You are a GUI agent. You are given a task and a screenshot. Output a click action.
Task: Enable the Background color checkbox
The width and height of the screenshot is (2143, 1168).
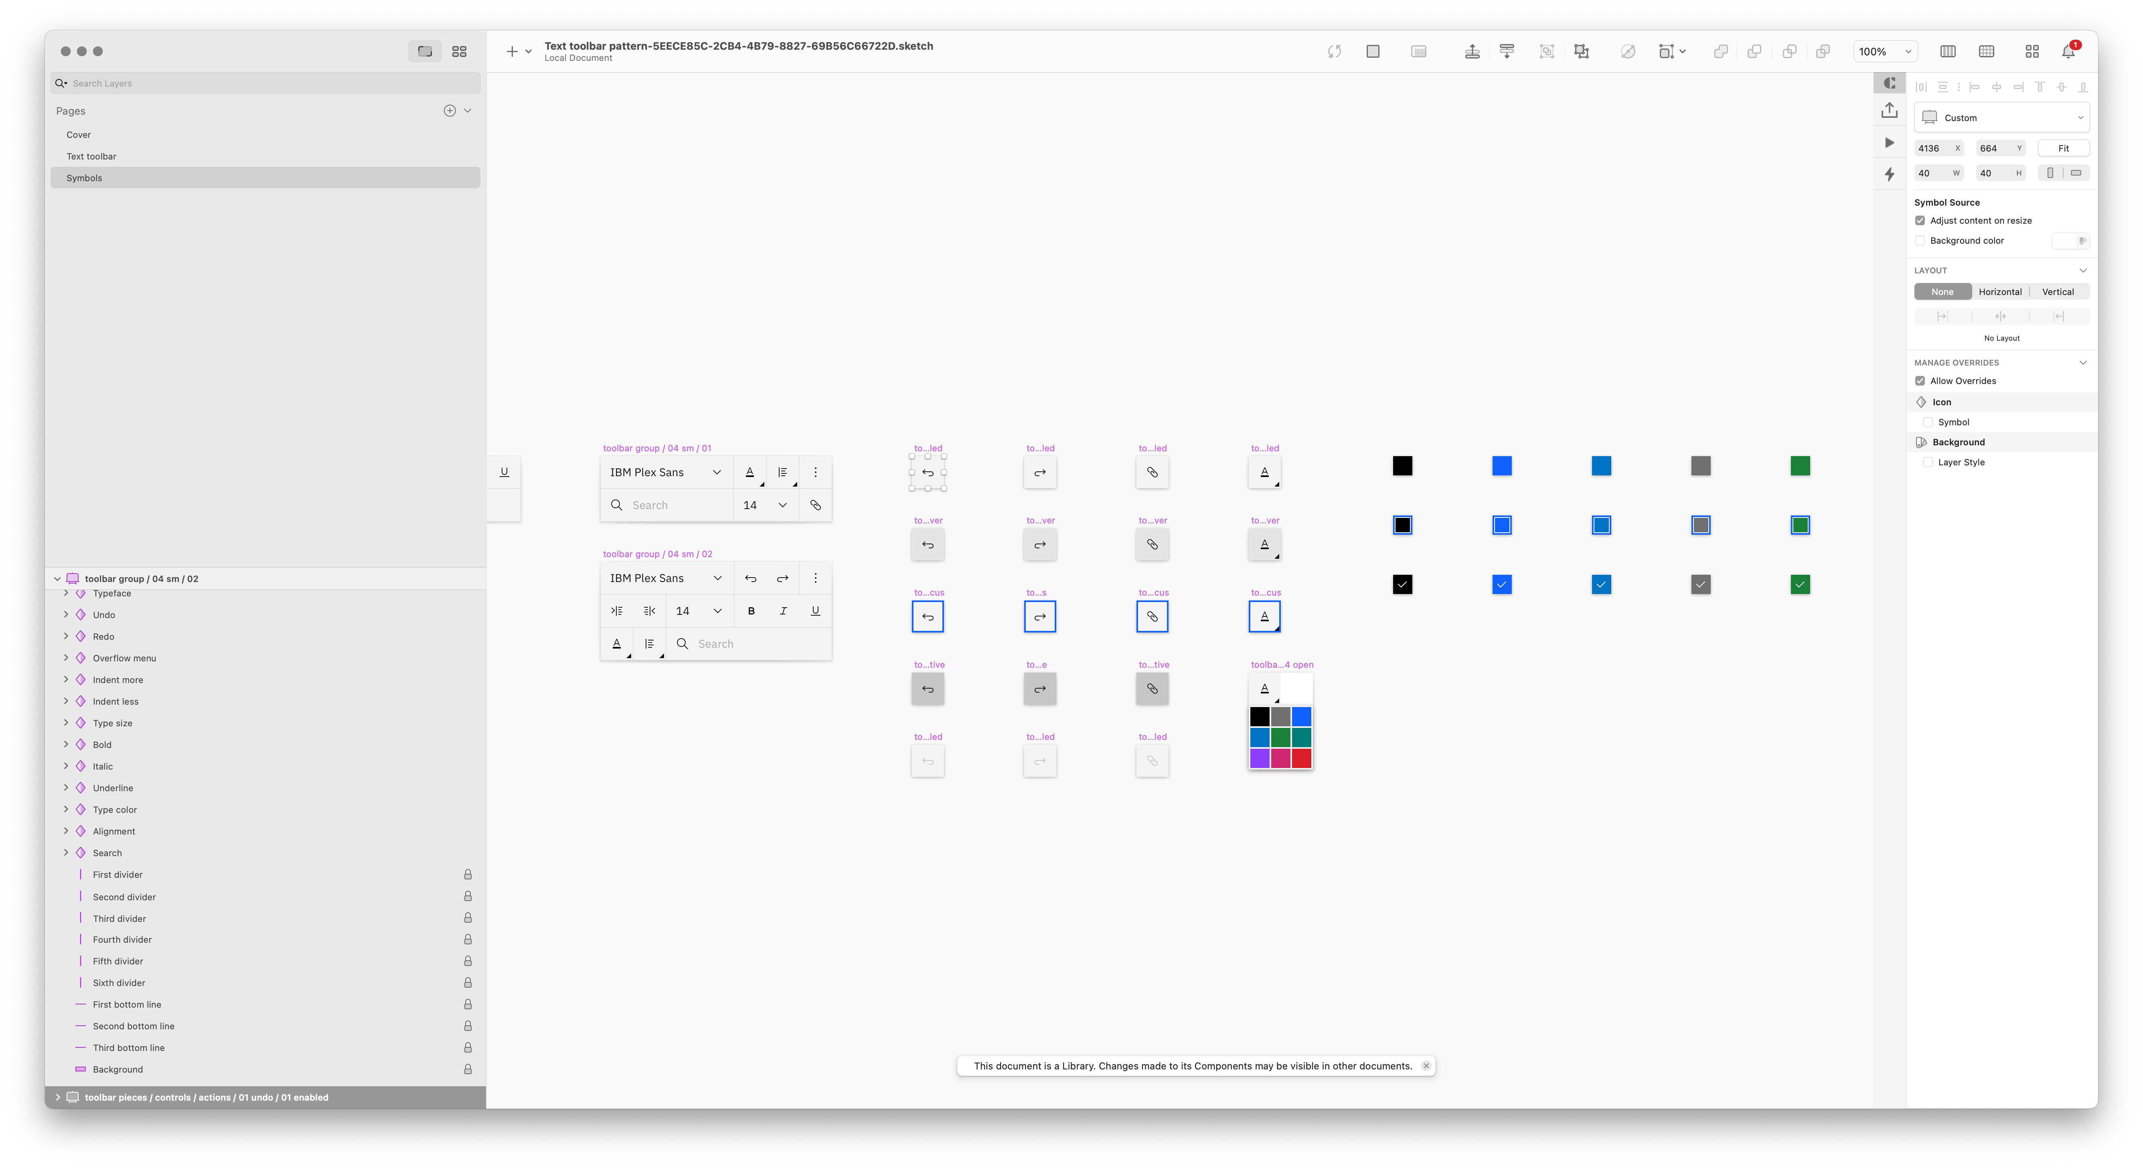[1921, 240]
